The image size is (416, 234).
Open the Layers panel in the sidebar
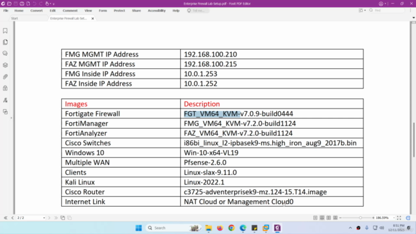5,65
